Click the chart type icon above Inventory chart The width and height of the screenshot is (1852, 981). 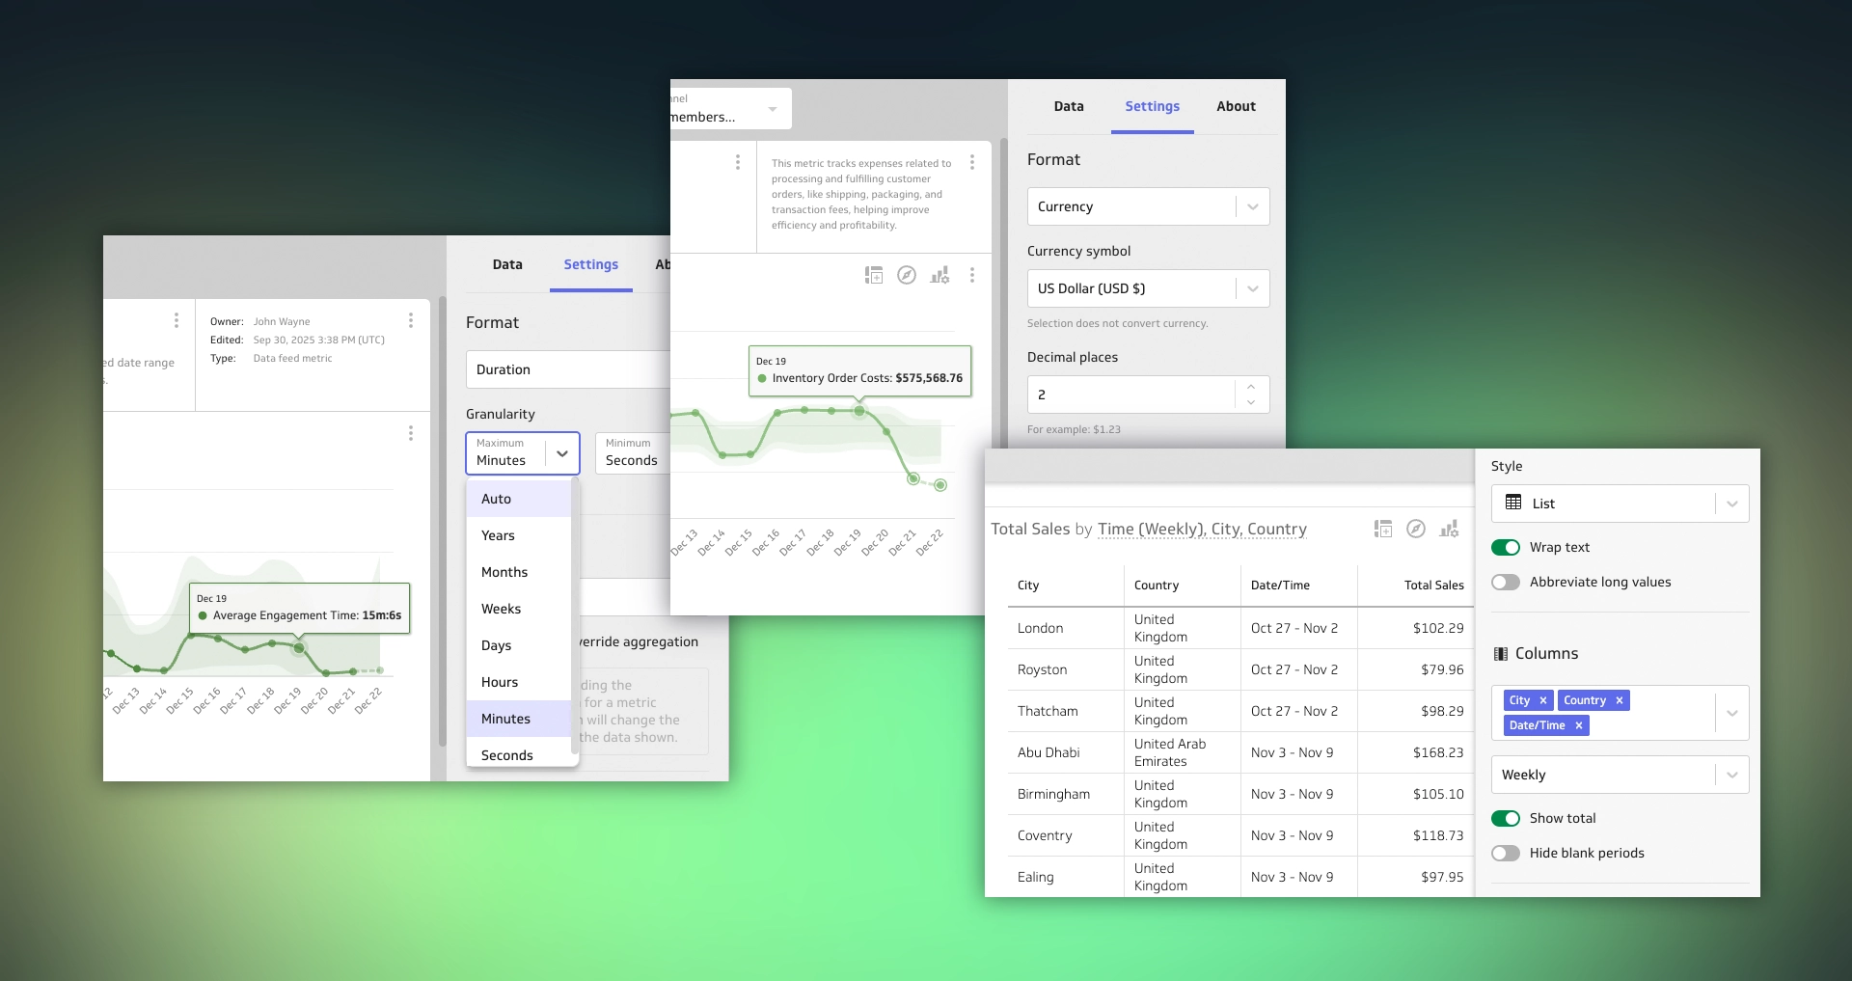tap(940, 275)
